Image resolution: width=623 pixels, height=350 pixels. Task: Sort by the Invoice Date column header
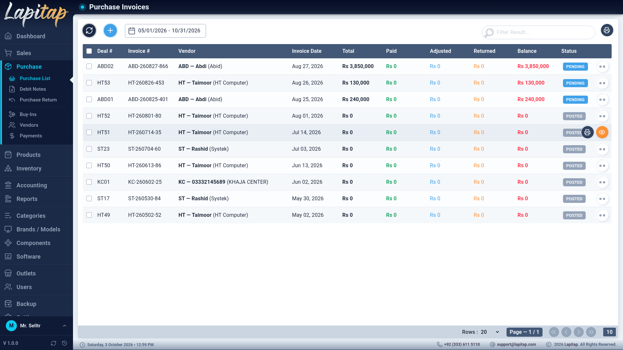307,51
